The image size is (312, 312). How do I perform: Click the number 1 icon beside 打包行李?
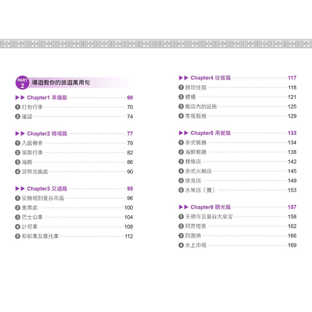tap(18, 107)
